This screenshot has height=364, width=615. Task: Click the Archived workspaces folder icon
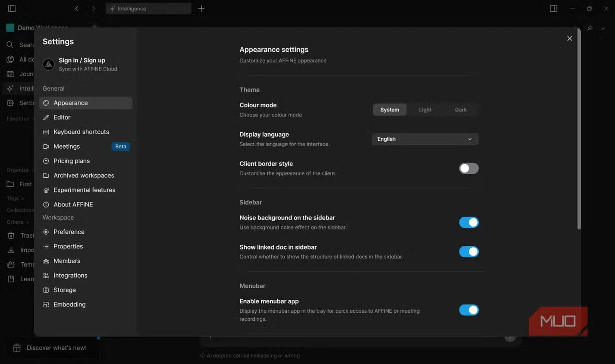click(x=46, y=176)
